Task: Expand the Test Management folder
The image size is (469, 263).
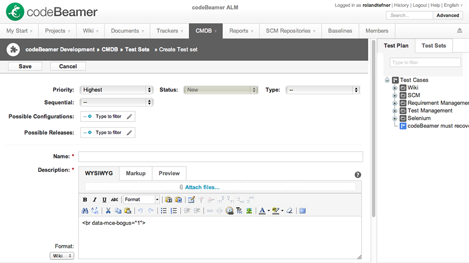Action: tap(395, 111)
